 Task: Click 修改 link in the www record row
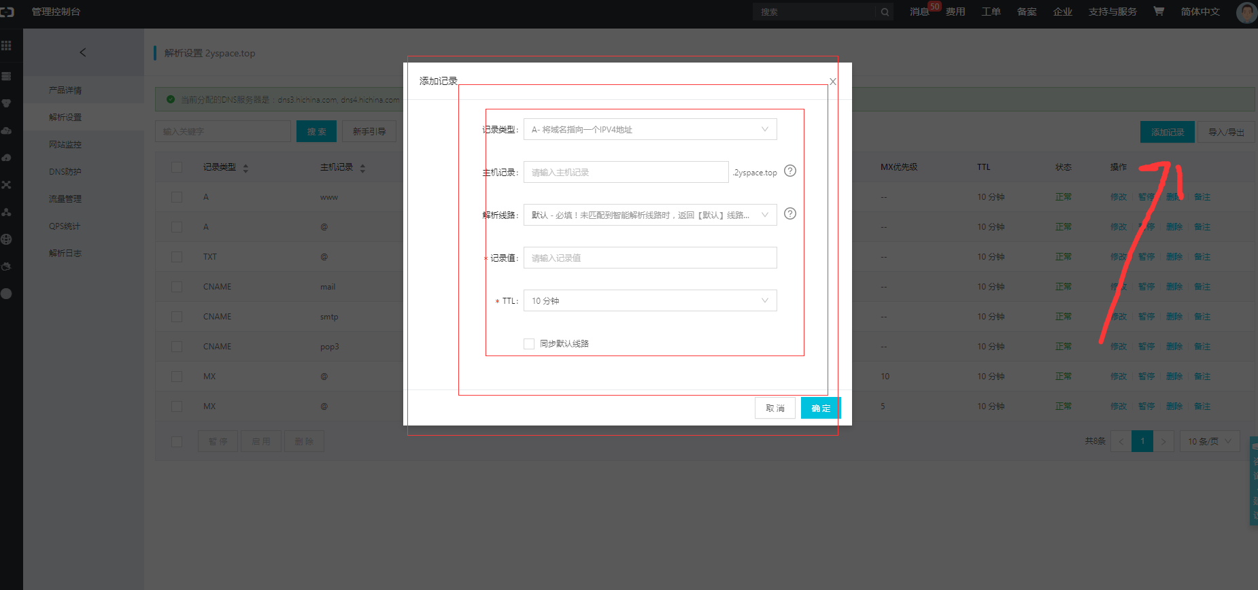[x=1119, y=197]
